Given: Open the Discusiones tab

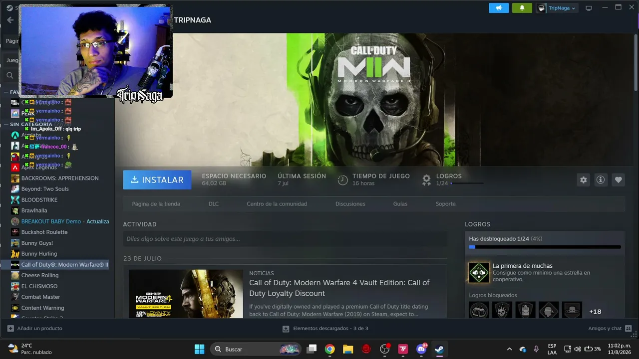Looking at the screenshot, I should 350,204.
